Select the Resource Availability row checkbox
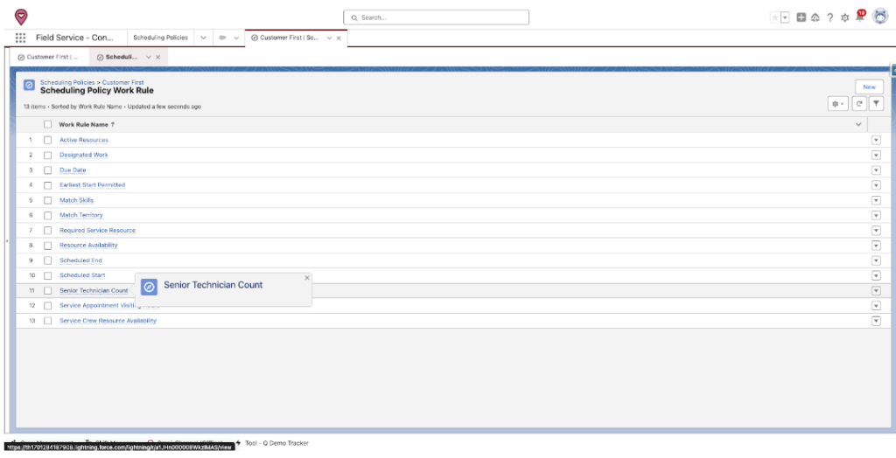896x458 pixels. [47, 245]
